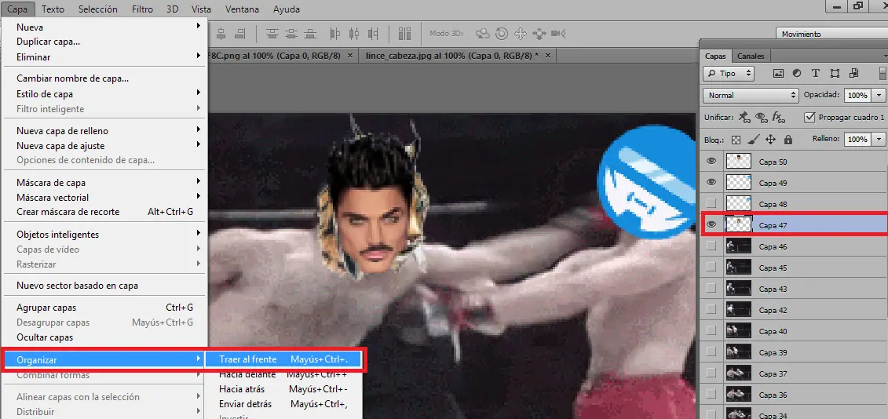Viewport: 888px width, 419px height.
Task: Click the align right edges icon
Action: point(239,34)
